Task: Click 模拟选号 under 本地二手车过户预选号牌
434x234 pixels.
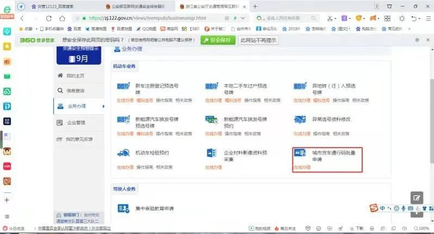Action: tap(233, 100)
